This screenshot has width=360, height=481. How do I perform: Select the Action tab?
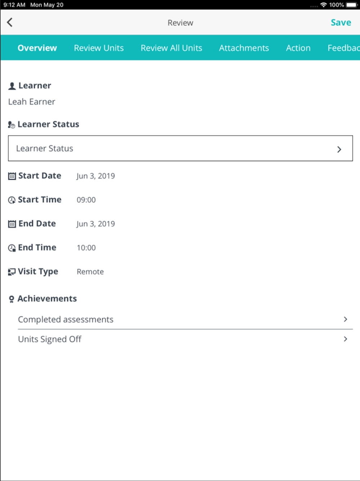[298, 48]
